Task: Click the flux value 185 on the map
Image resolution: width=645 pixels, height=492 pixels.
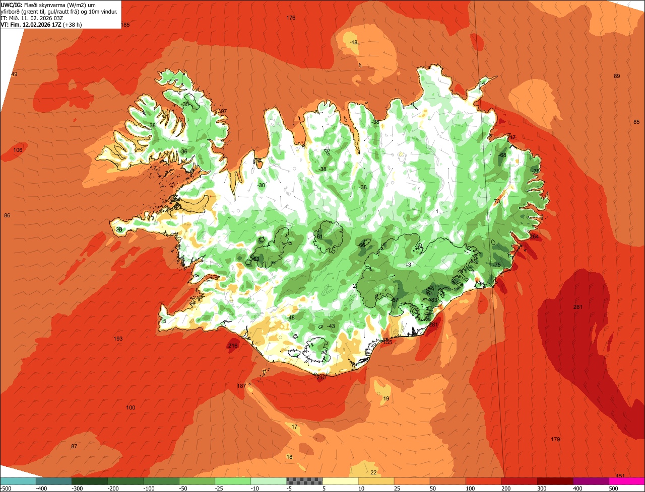Action: 125,25
